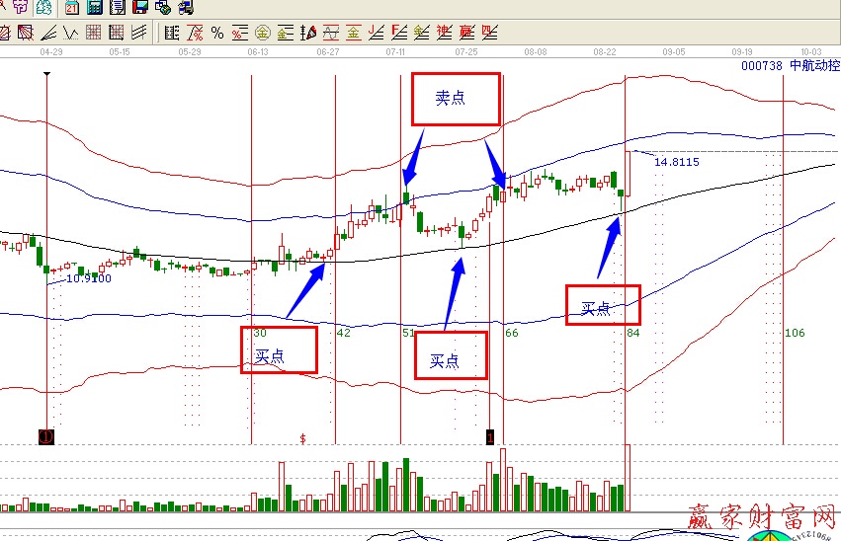Click the stock name 000738 中航动控
The height and width of the screenshot is (541, 841).
(x=790, y=66)
